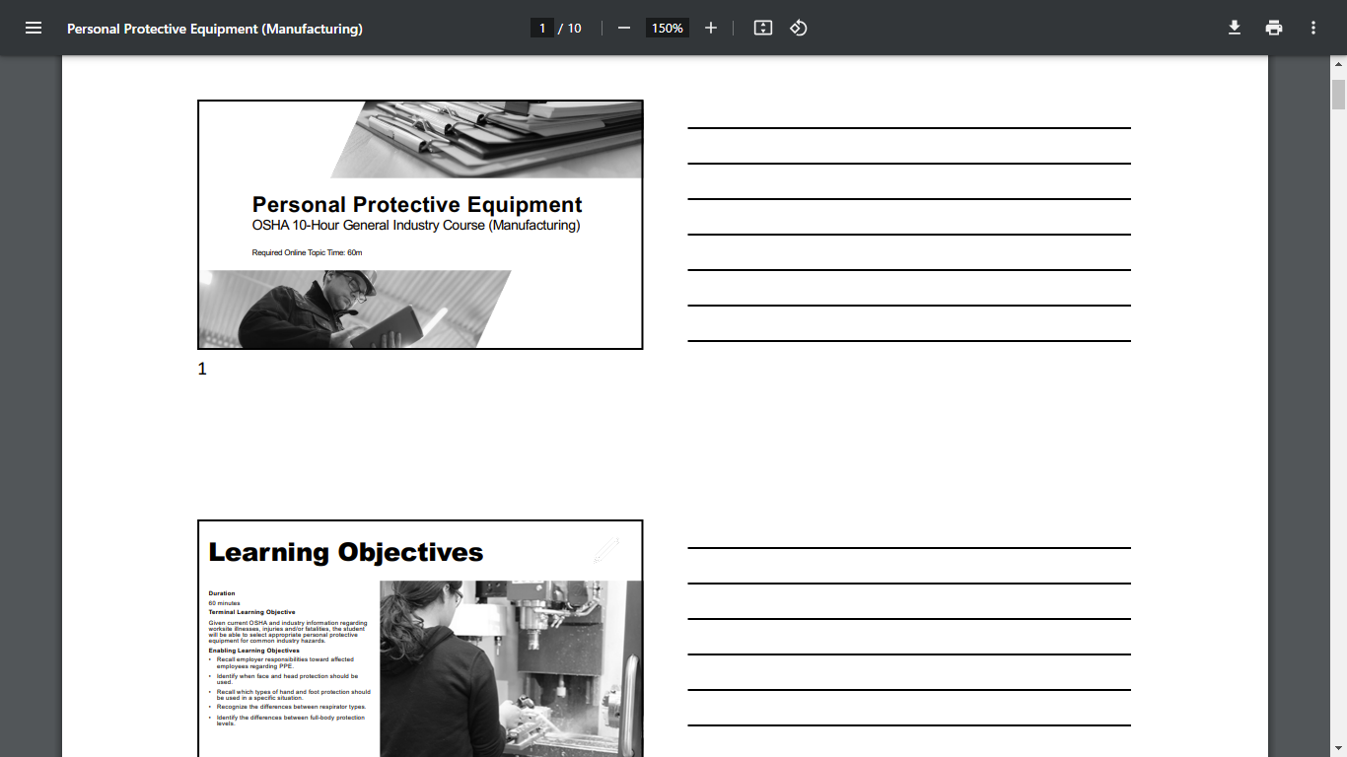Activate the fit-to-page view icon
This screenshot has width=1347, height=757.
762,28
